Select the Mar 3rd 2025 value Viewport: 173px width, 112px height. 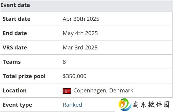[80, 48]
